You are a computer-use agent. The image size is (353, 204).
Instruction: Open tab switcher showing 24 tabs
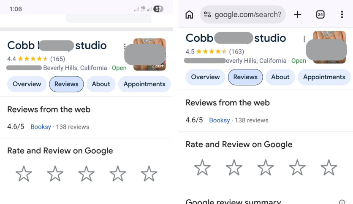(320, 15)
